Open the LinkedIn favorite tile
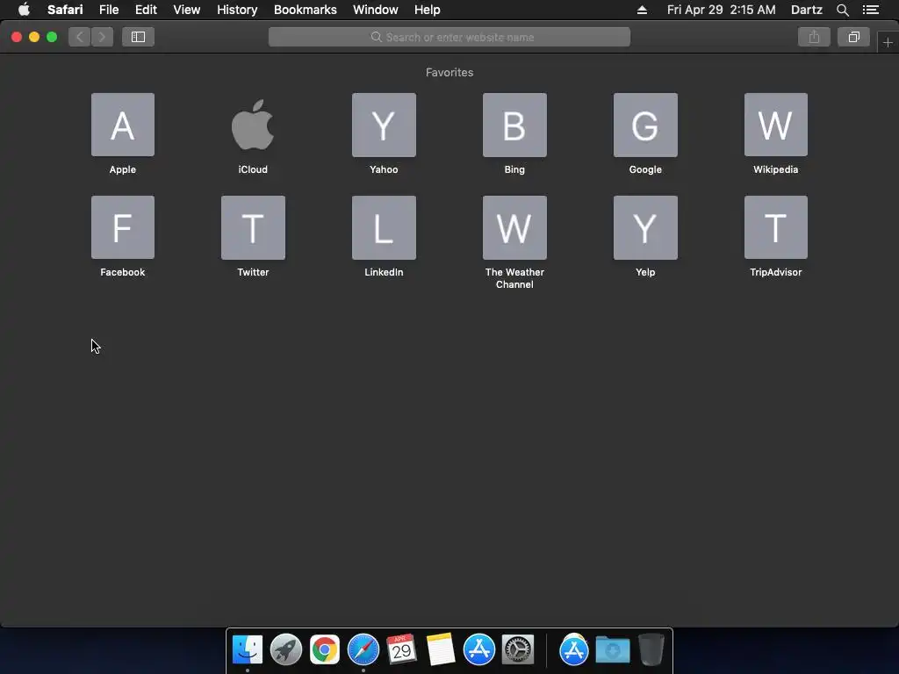Image resolution: width=899 pixels, height=674 pixels. (x=384, y=227)
